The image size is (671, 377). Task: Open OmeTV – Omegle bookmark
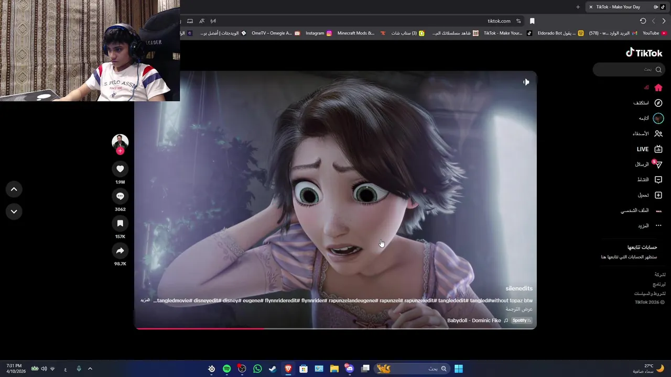pyautogui.click(x=276, y=33)
